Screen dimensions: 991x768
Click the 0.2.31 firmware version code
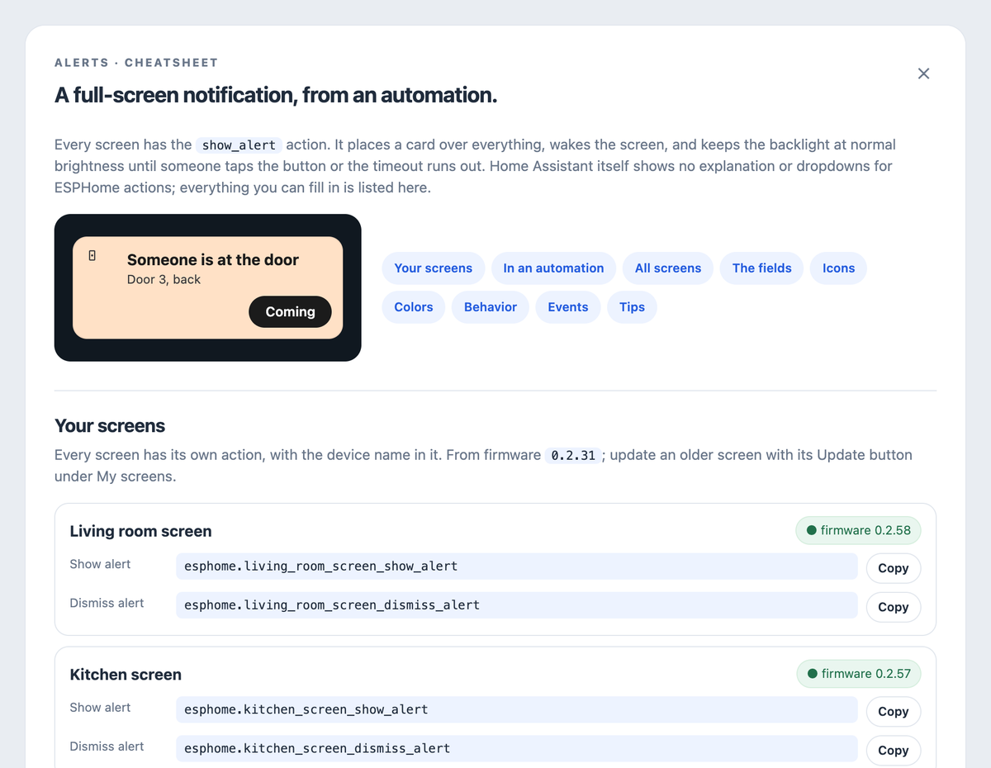coord(573,455)
